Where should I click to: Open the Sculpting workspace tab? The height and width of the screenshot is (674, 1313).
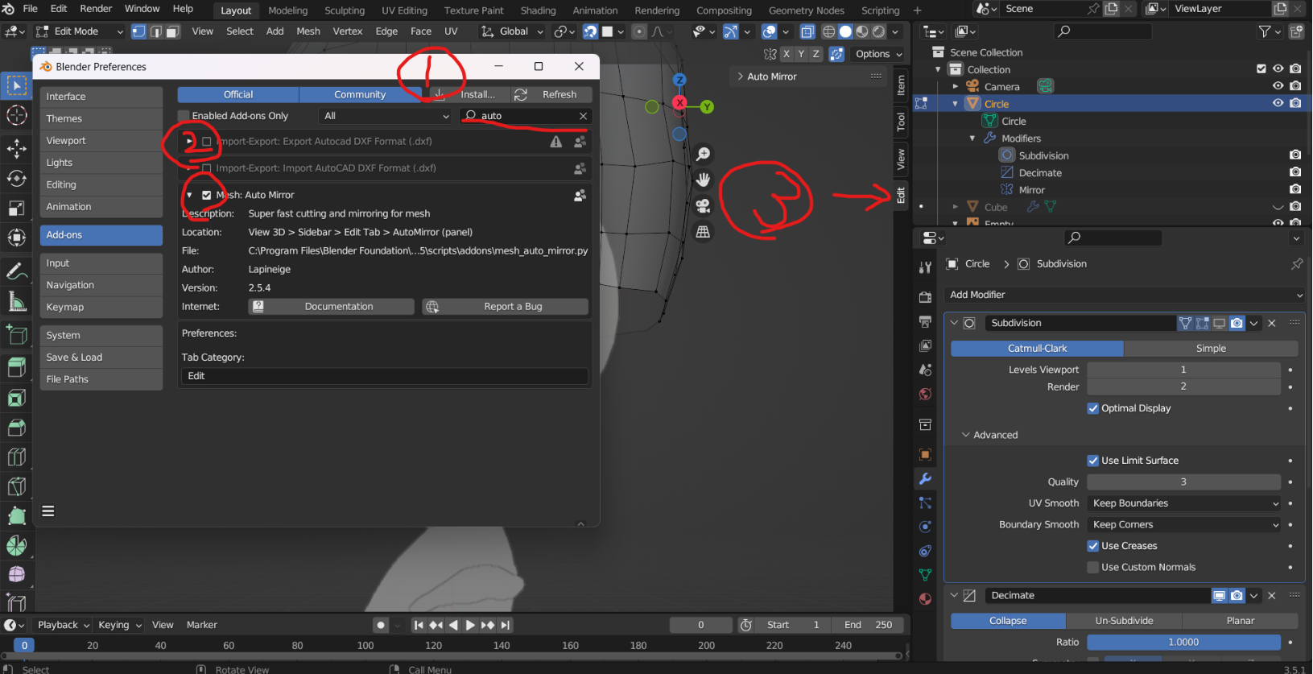point(345,10)
